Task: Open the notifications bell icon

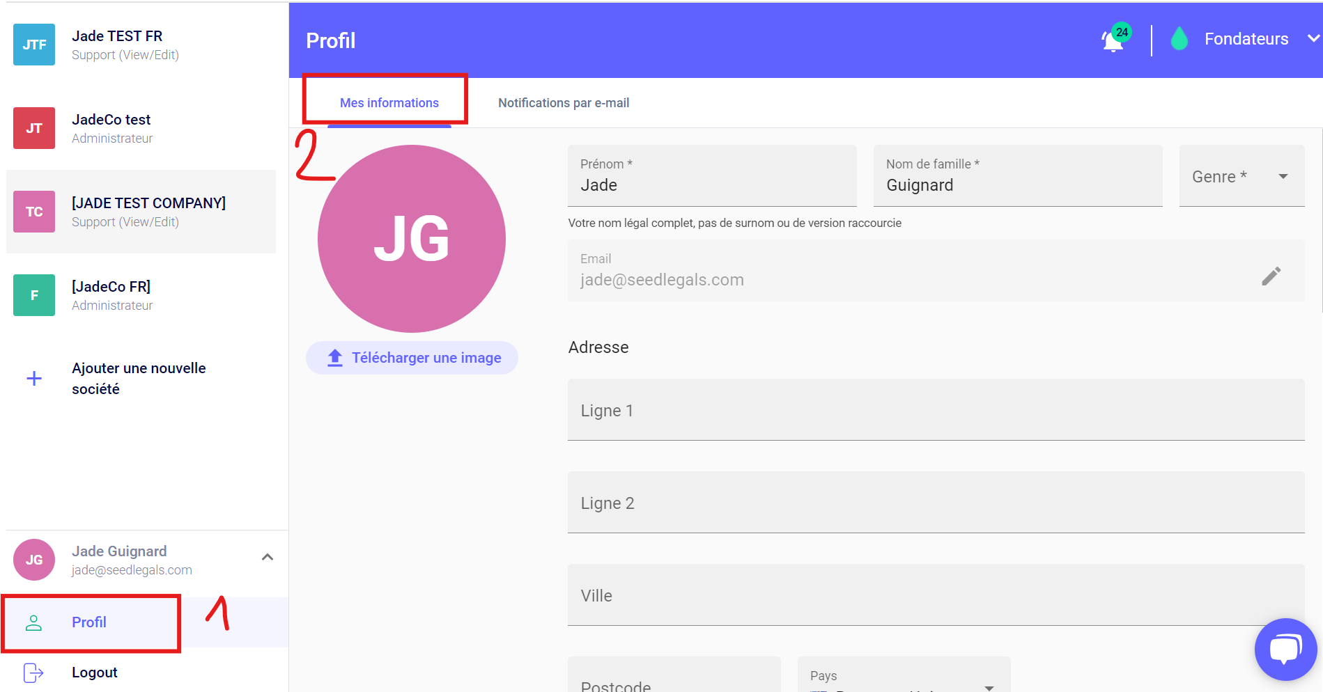Action: [1113, 41]
